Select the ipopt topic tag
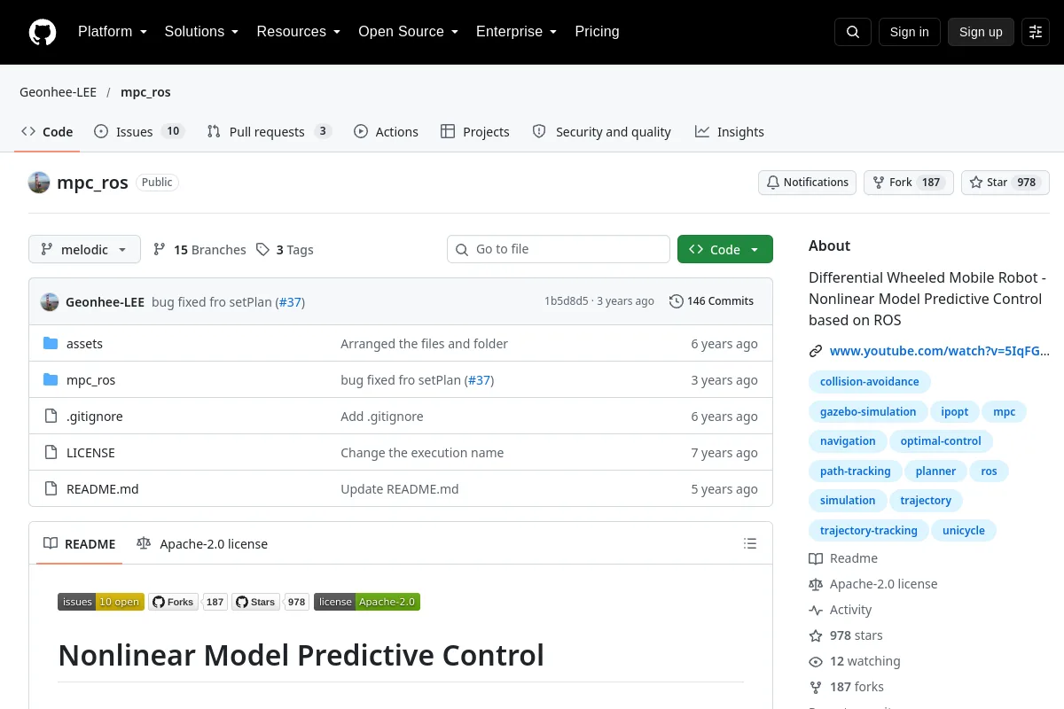Image resolution: width=1064 pixels, height=709 pixels. tap(955, 412)
